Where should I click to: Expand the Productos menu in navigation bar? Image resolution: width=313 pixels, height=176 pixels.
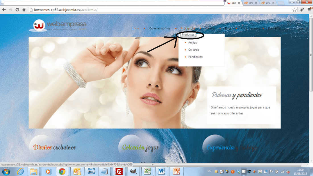(x=188, y=28)
